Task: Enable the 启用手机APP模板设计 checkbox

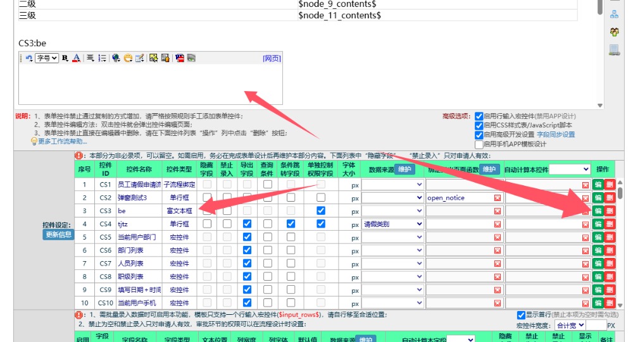Action: tap(479, 144)
